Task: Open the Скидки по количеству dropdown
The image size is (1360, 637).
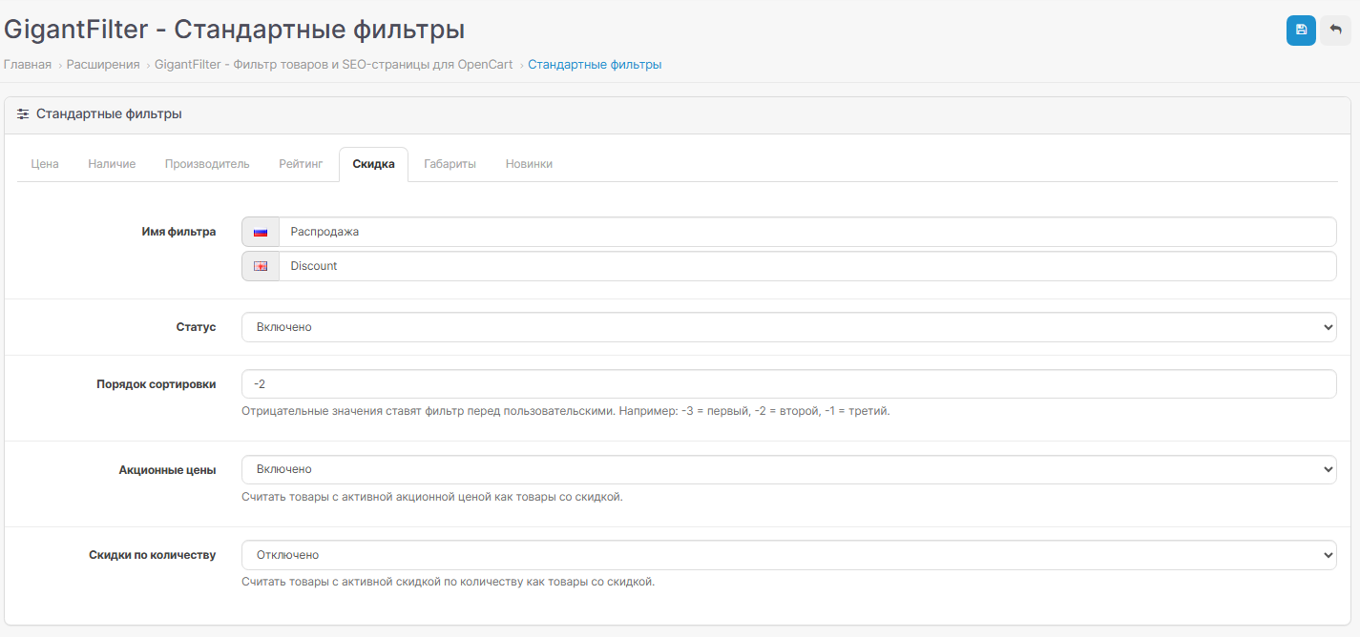Action: [x=789, y=555]
